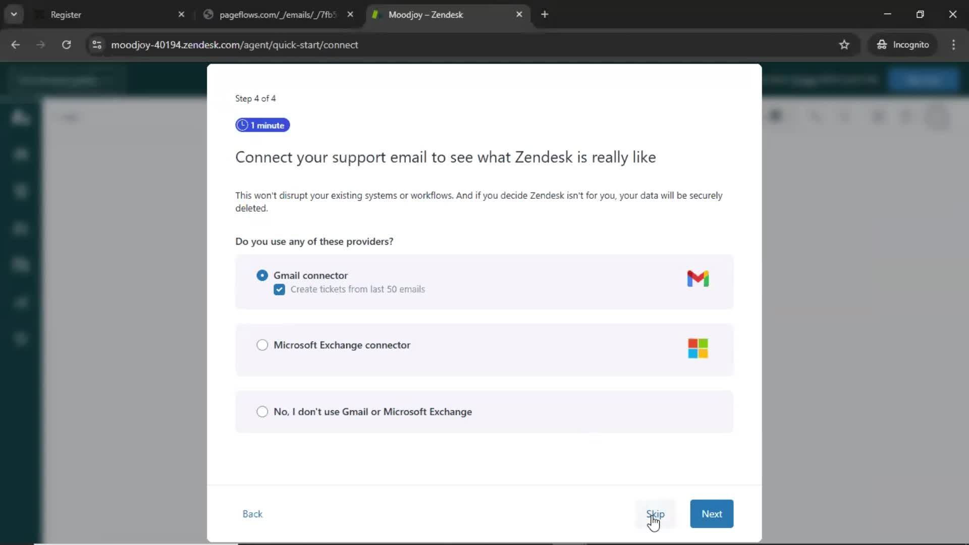Viewport: 969px width, 545px height.
Task: Open a new browser tab
Action: coord(545,15)
